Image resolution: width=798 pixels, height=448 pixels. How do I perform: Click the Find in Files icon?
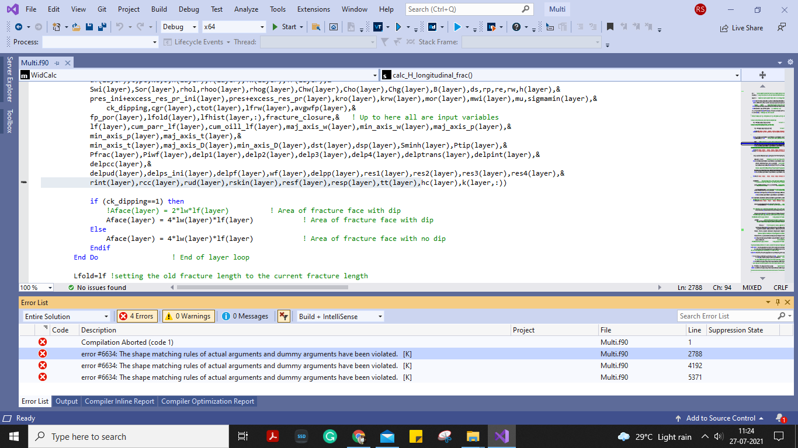pyautogui.click(x=316, y=27)
